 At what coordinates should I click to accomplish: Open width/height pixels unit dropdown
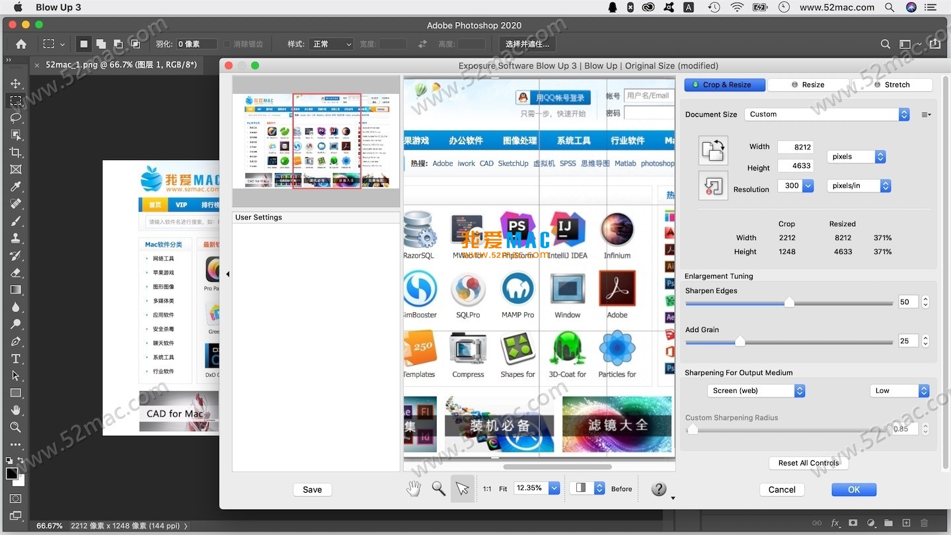(x=856, y=157)
